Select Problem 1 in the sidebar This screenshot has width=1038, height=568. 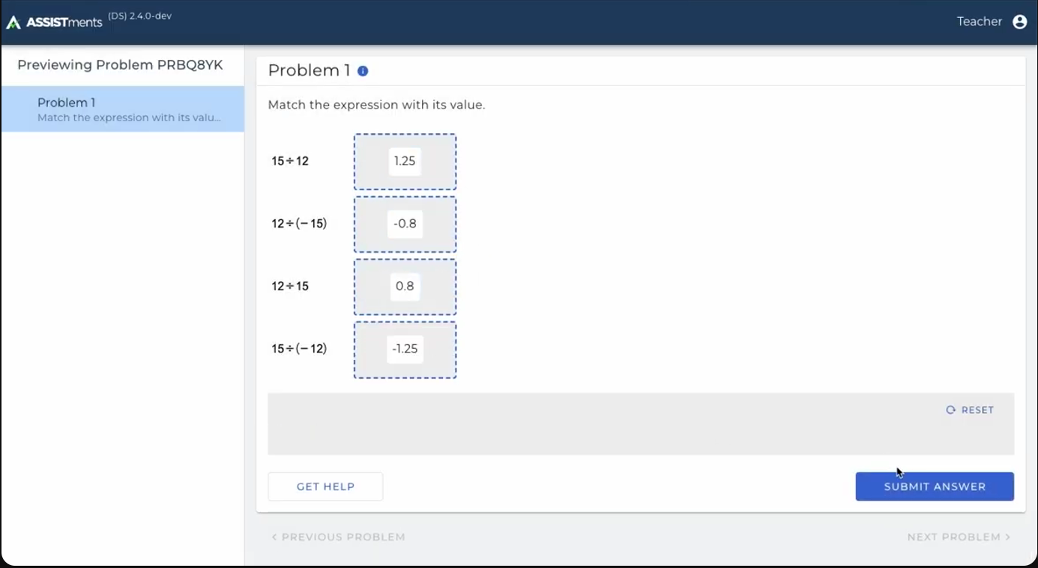click(122, 109)
